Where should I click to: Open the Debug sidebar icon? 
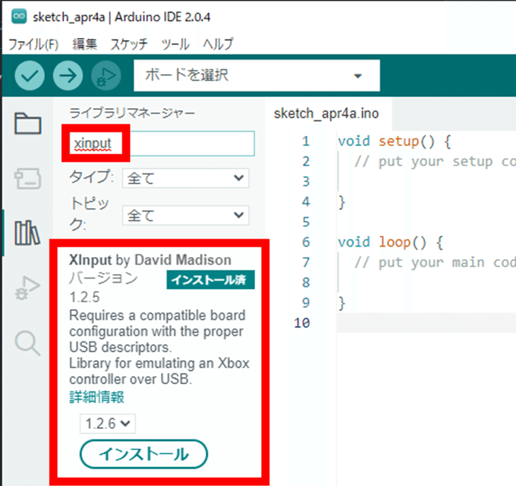point(27,288)
